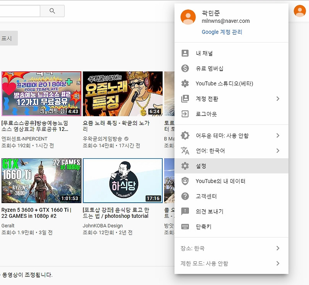
Task: Click the keyboard icon beside 단축키
Action: coord(185,227)
